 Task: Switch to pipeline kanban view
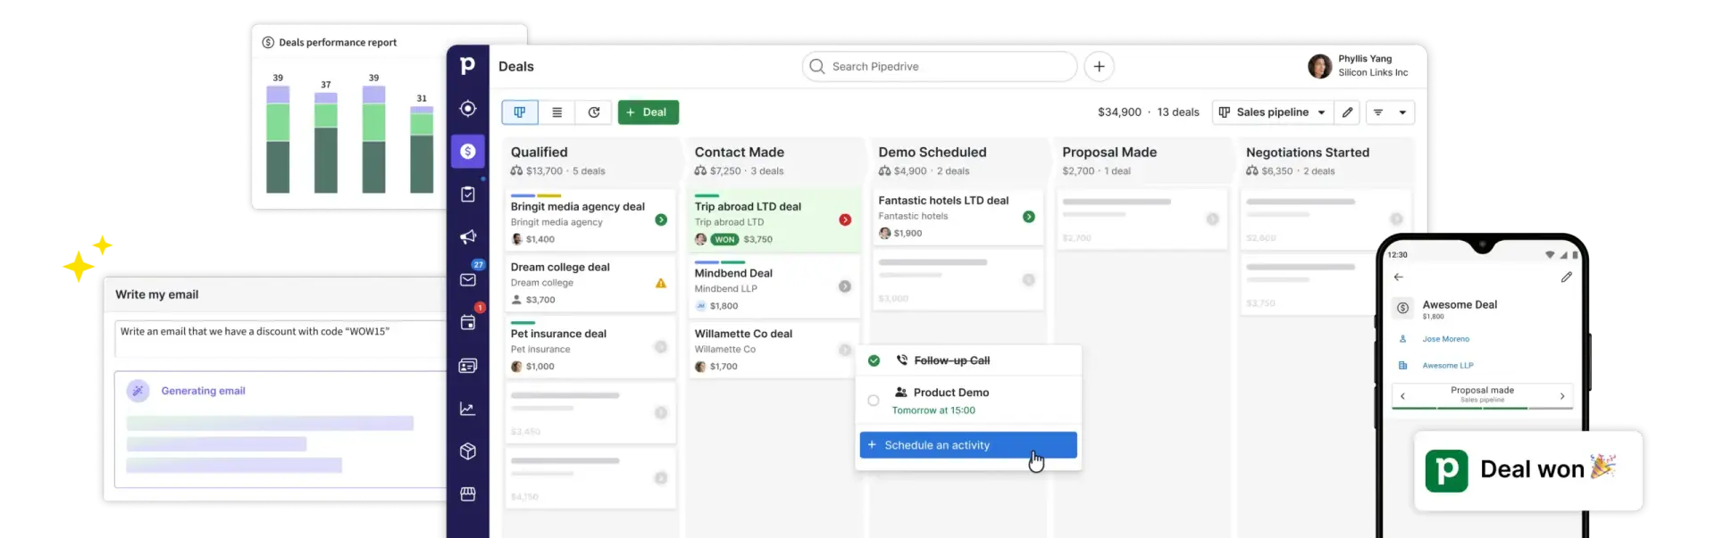(x=520, y=112)
